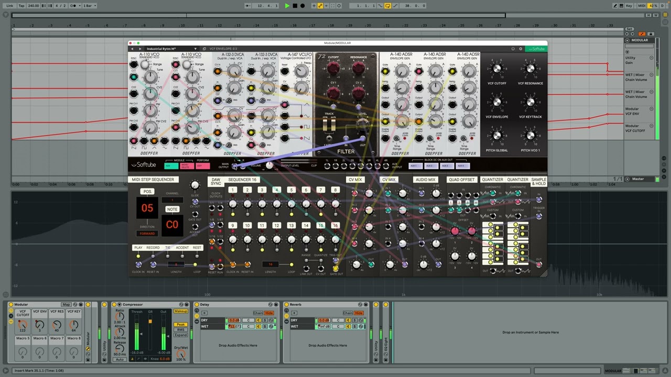Click the Stop button in transport

pos(295,6)
